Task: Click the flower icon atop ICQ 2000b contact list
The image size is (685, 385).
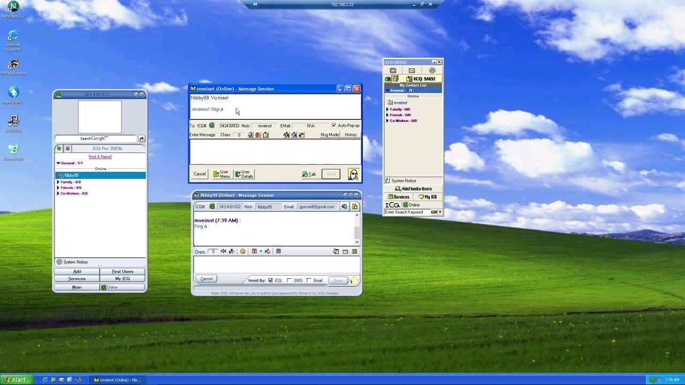Action: click(432, 71)
